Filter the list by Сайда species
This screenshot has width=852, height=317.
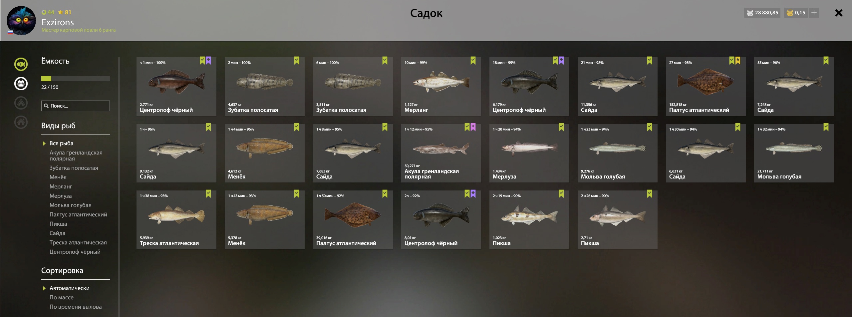[57, 233]
